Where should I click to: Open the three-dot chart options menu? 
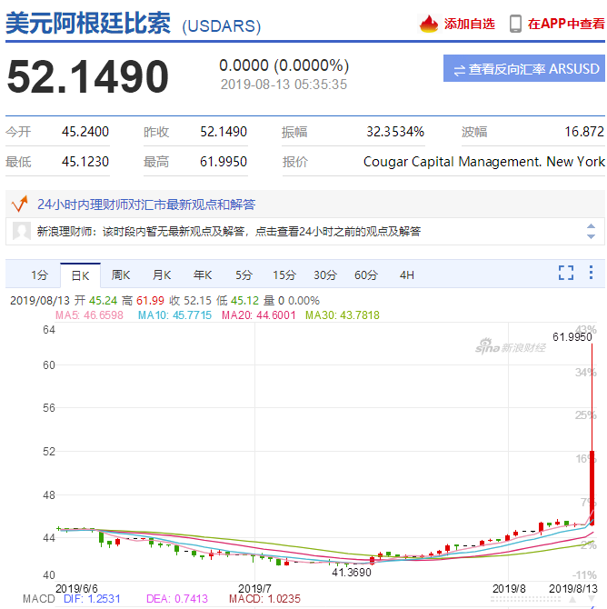(x=592, y=273)
